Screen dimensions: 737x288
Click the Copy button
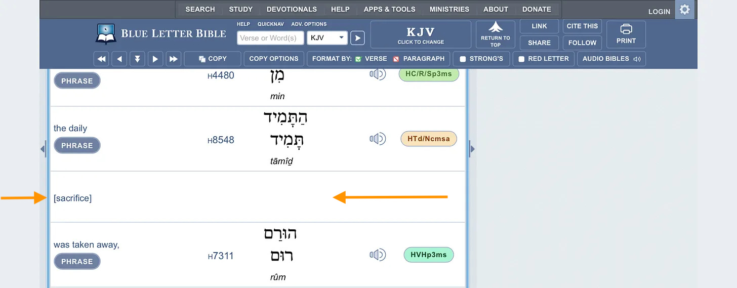pyautogui.click(x=213, y=59)
